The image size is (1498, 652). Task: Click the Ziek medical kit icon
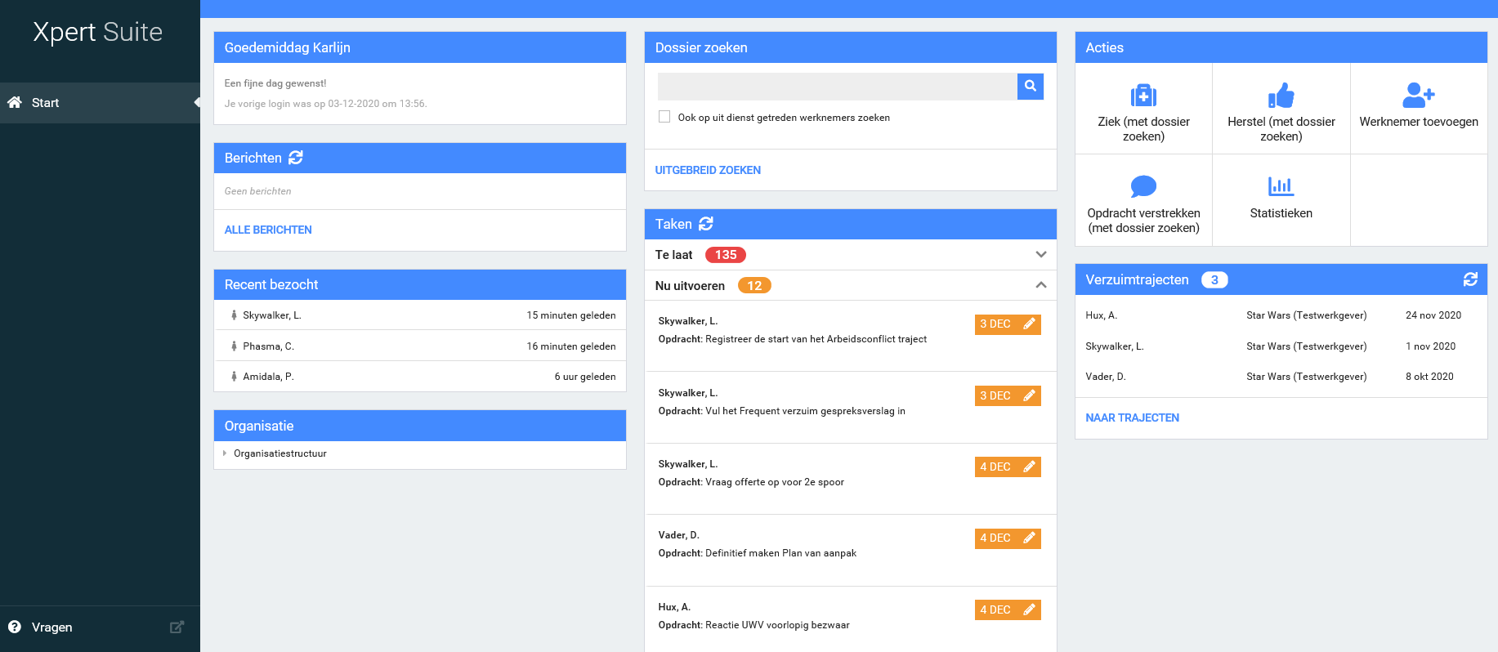(x=1143, y=96)
